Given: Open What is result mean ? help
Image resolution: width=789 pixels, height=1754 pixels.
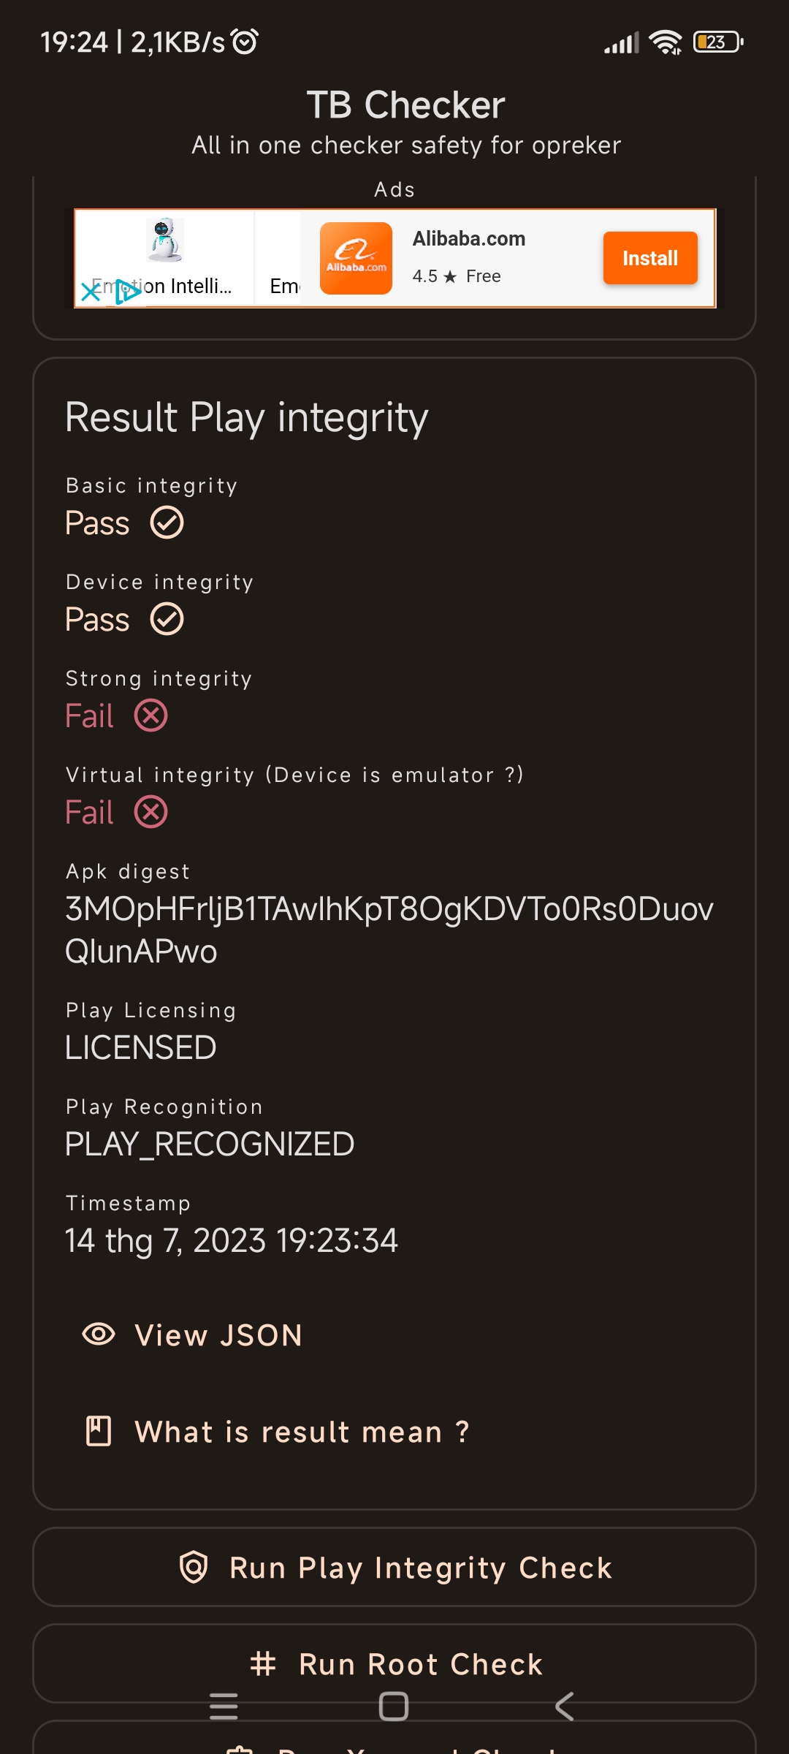Looking at the screenshot, I should [x=302, y=1432].
